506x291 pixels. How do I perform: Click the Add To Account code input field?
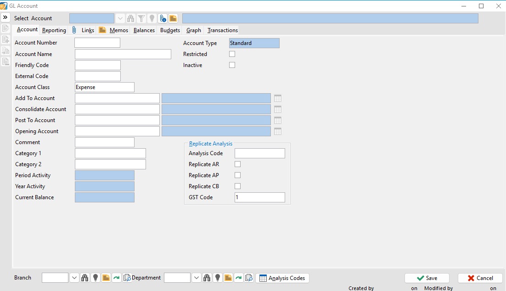point(117,98)
